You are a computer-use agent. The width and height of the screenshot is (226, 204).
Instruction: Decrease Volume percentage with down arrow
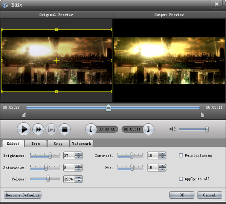pyautogui.click(x=79, y=181)
